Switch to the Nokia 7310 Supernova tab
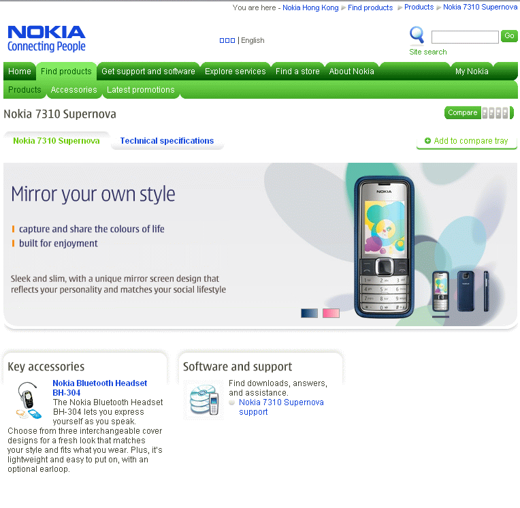Screen dimensions: 520x508 tap(56, 141)
